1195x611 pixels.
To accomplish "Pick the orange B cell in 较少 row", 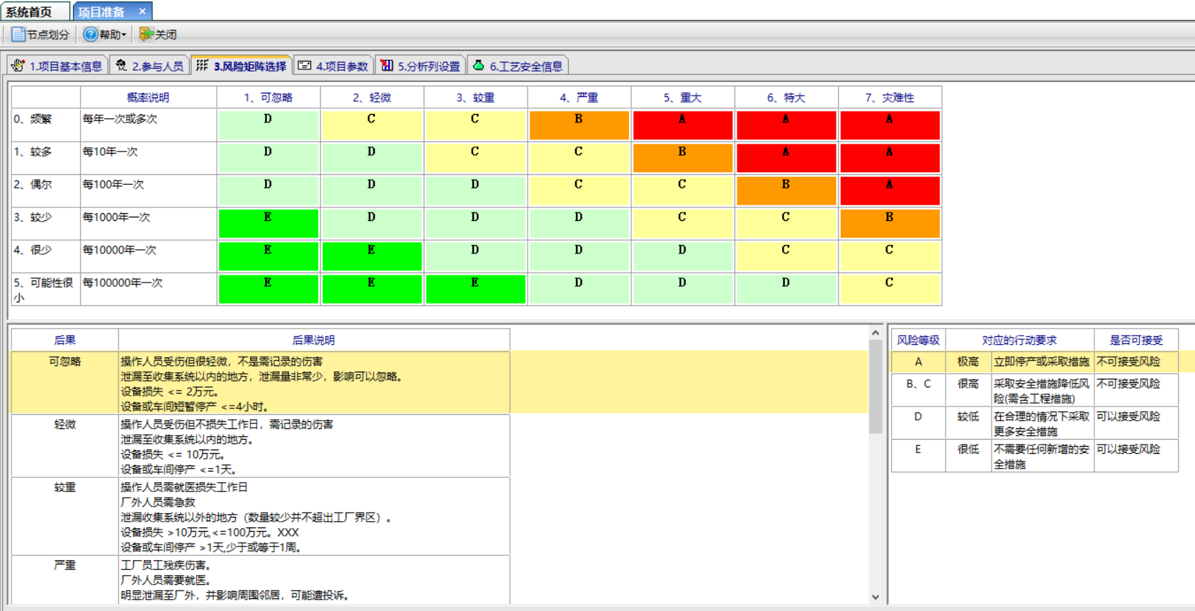I will click(x=889, y=223).
